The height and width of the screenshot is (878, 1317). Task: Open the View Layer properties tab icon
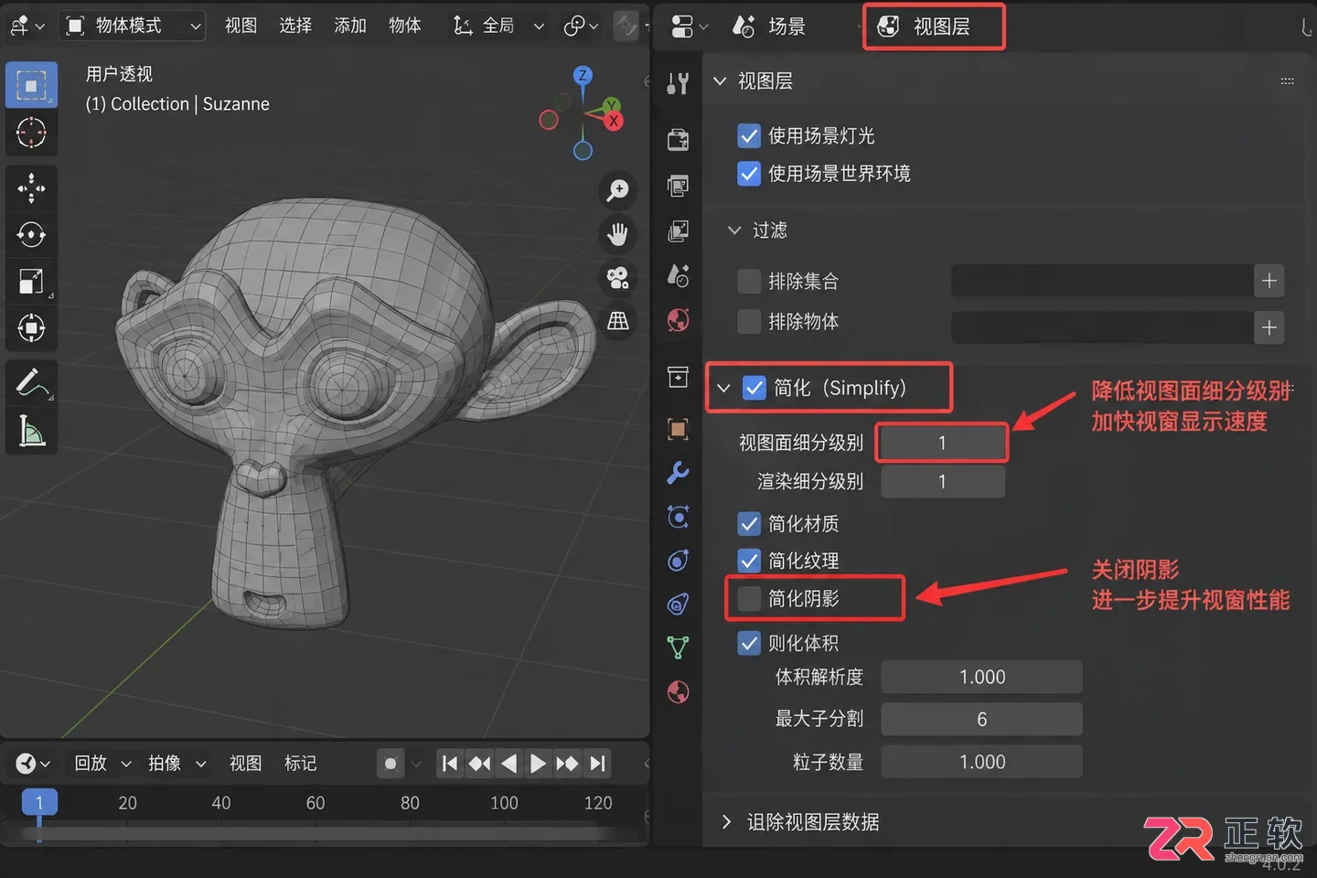click(x=678, y=230)
